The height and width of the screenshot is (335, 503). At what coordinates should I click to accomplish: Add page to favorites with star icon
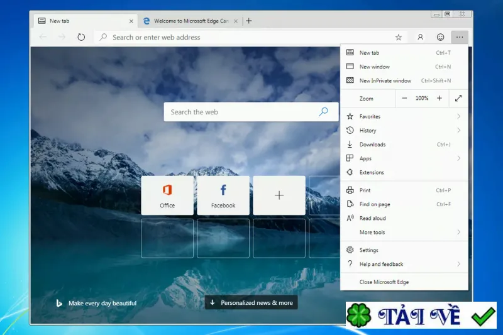coord(399,37)
